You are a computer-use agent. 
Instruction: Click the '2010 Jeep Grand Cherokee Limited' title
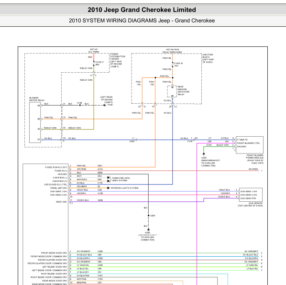tap(142, 10)
